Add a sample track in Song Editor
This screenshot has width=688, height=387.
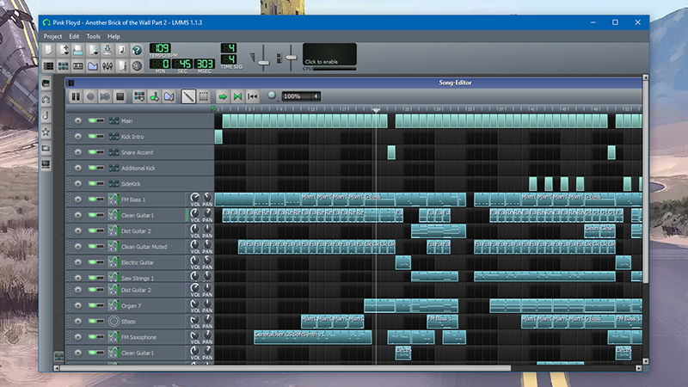(154, 96)
